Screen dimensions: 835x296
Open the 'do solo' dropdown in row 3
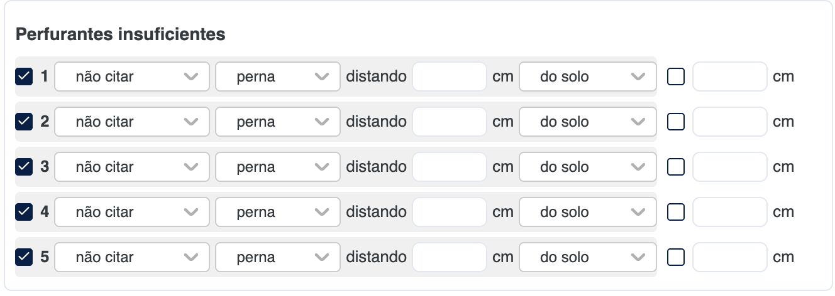pyautogui.click(x=588, y=167)
